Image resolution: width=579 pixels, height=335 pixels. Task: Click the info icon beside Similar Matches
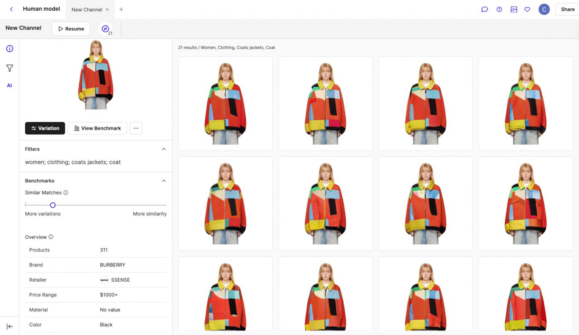(x=66, y=193)
